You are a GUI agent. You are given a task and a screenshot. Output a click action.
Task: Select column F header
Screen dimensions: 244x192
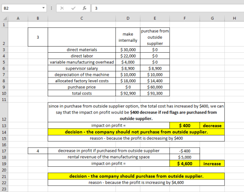tap(185, 18)
